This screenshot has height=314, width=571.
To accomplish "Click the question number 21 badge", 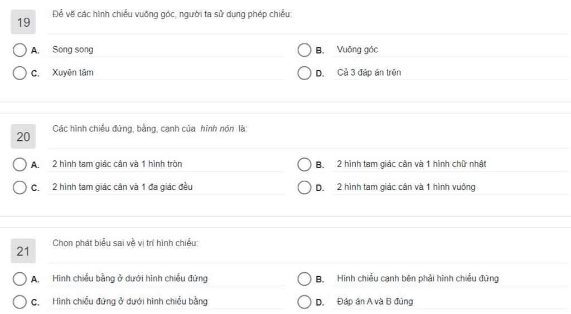I will tap(23, 251).
